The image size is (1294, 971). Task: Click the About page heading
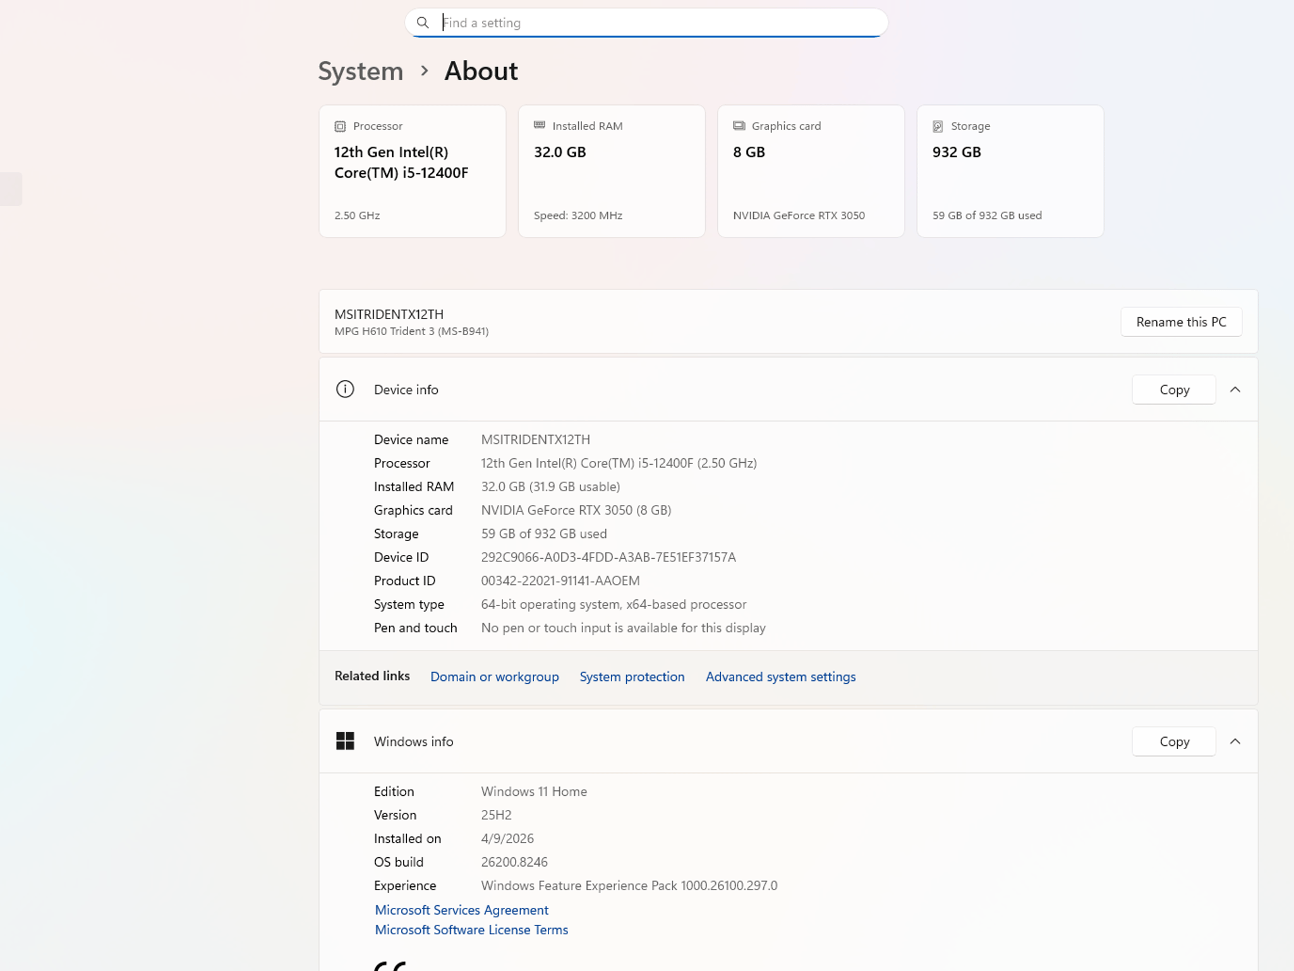point(481,71)
